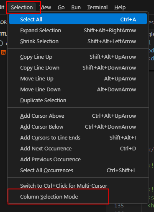Image resolution: width=154 pixels, height=212 pixels.
Task: Select Add Cursors to Line Ends
Action: pyautogui.click(x=78, y=138)
